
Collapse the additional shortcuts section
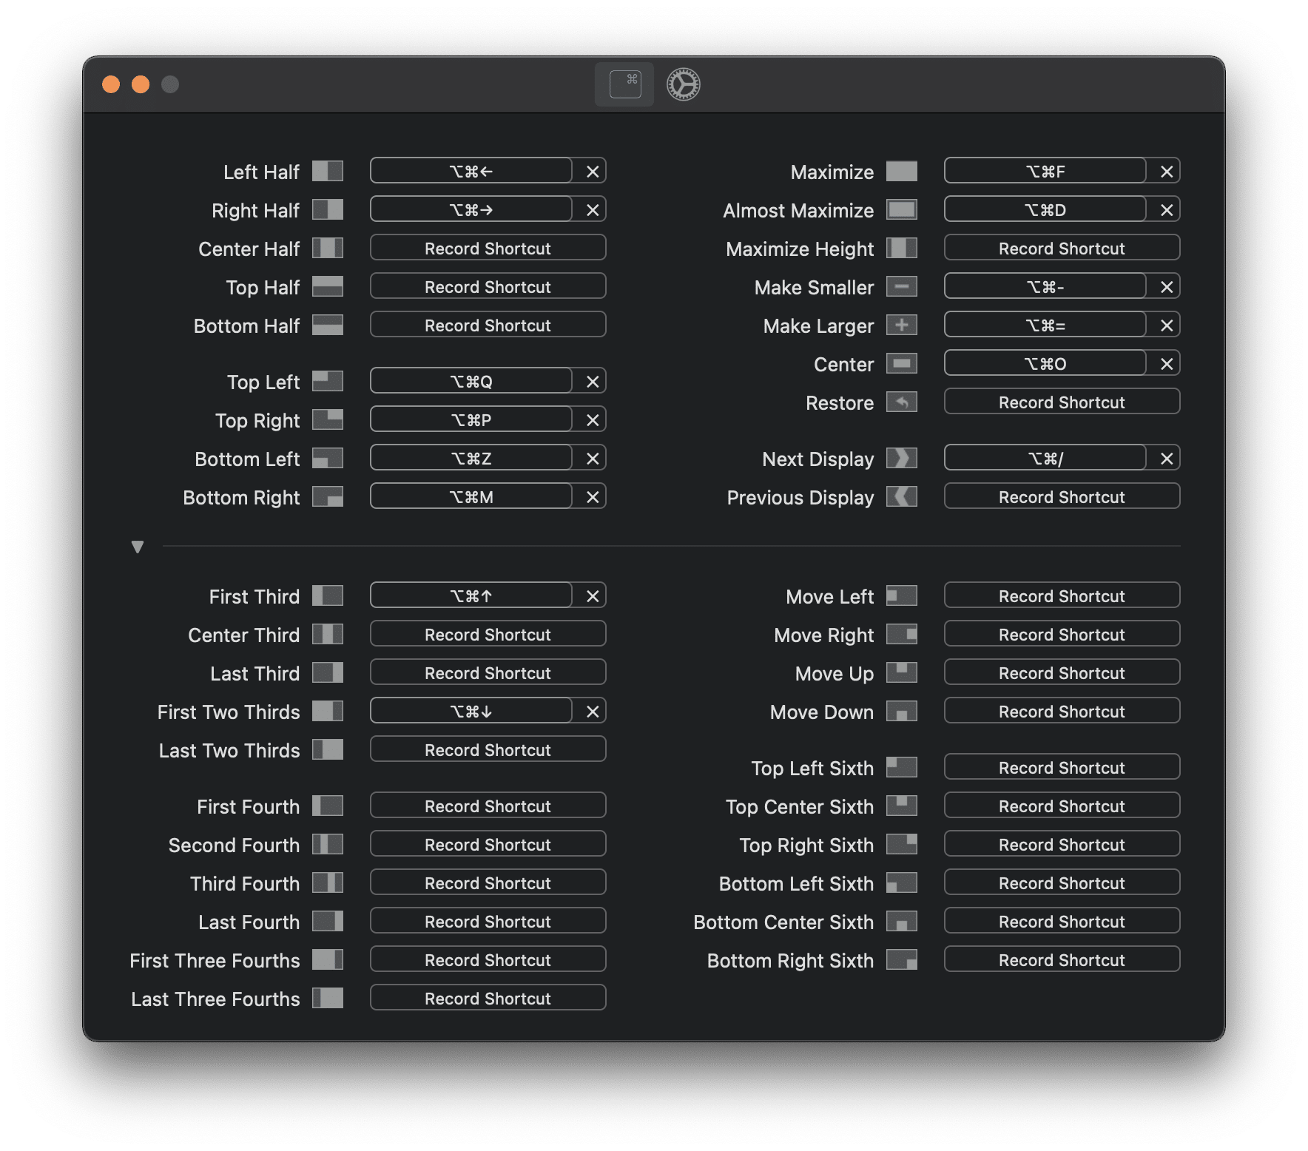point(137,547)
